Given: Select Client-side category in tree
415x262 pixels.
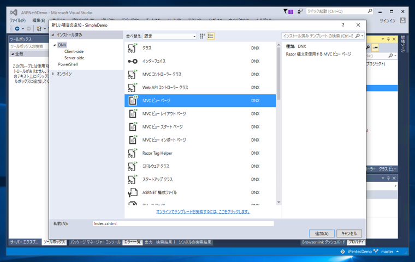Looking at the screenshot, I should coord(74,52).
